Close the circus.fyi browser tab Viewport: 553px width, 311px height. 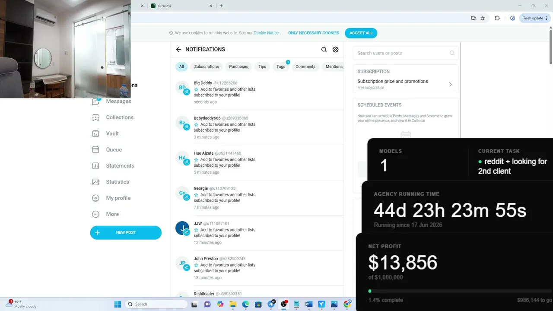(x=211, y=6)
